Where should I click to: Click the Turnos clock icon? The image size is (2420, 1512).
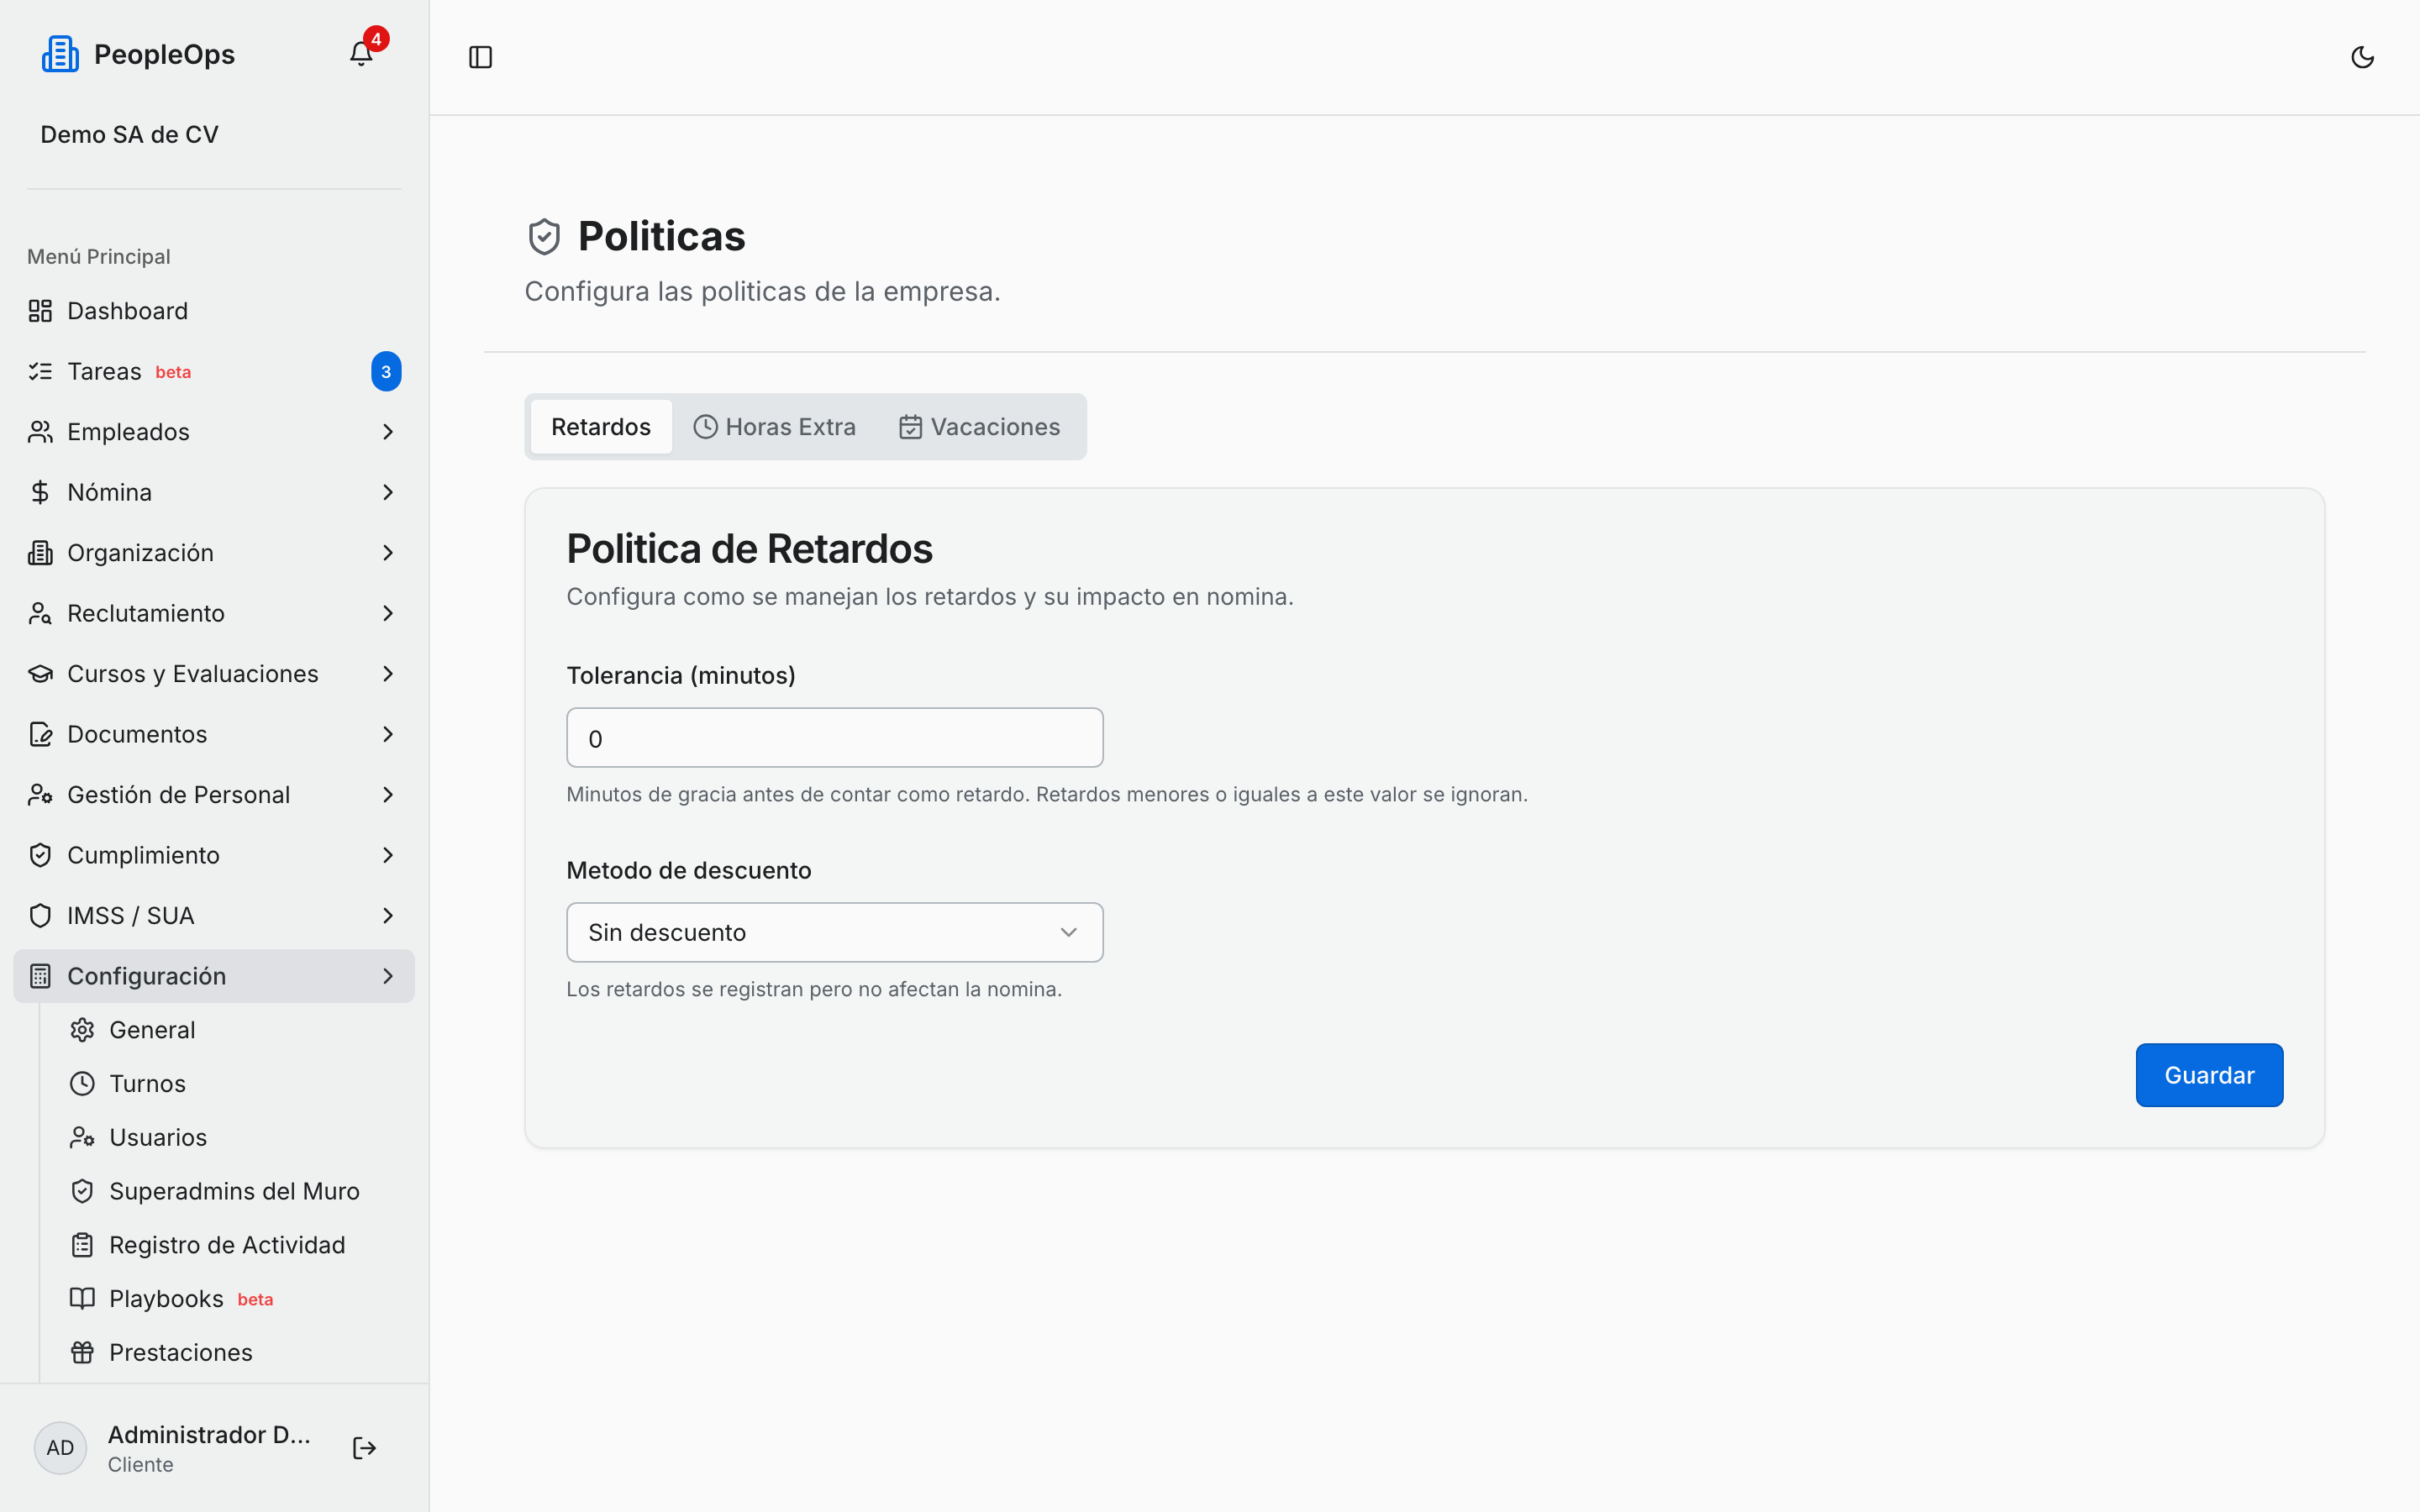point(82,1084)
